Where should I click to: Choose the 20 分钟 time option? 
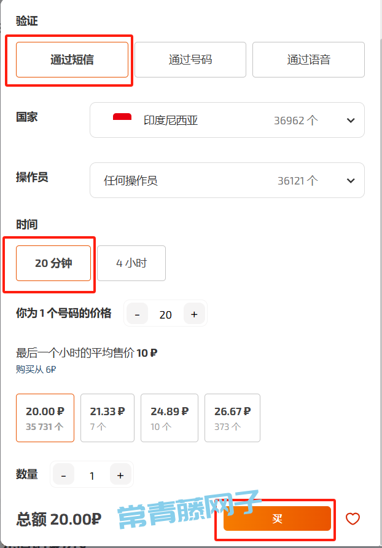click(53, 263)
